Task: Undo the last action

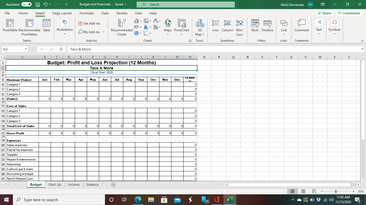Action: coord(46,4)
